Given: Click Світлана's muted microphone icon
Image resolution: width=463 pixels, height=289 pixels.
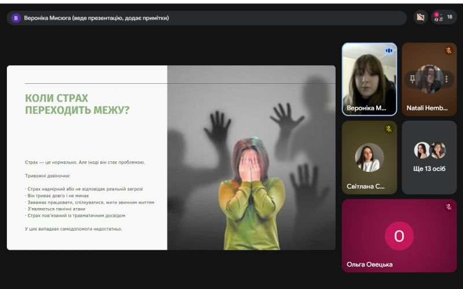Looking at the screenshot, I should tap(389, 128).
